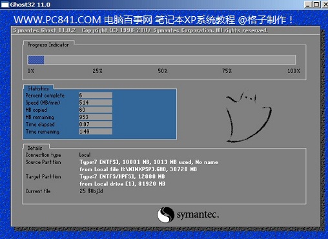This screenshot has height=239, width=328.
Task: Click the MB copied value 60
Action: pos(96,110)
